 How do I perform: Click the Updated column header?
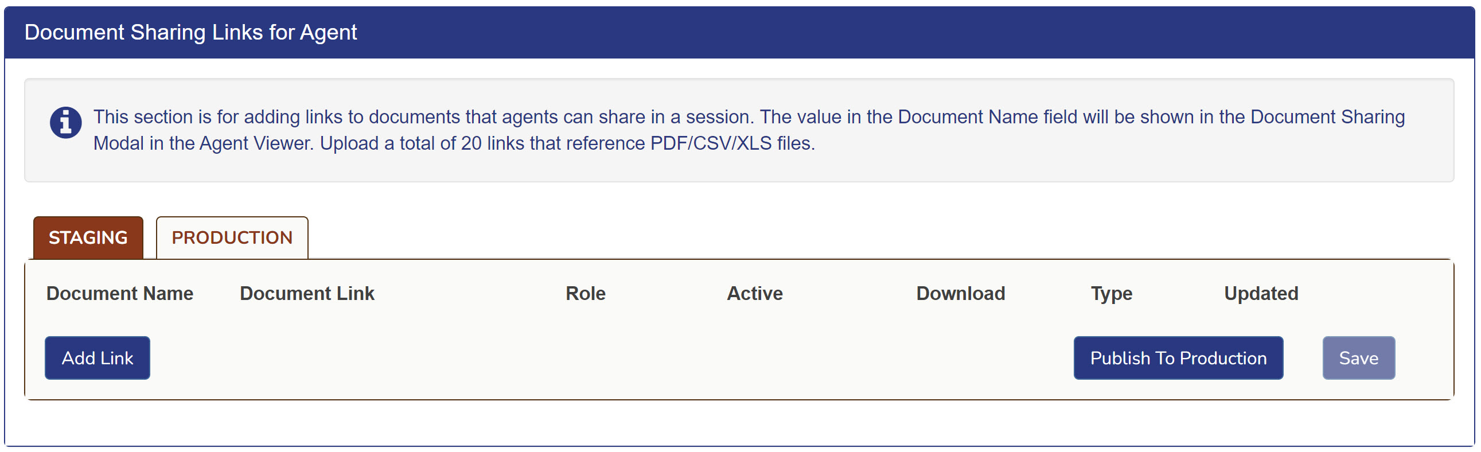pyautogui.click(x=1261, y=293)
